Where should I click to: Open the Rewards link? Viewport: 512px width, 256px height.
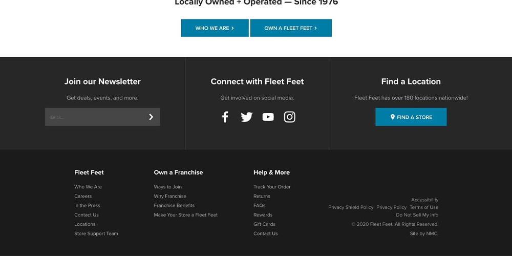click(x=263, y=215)
